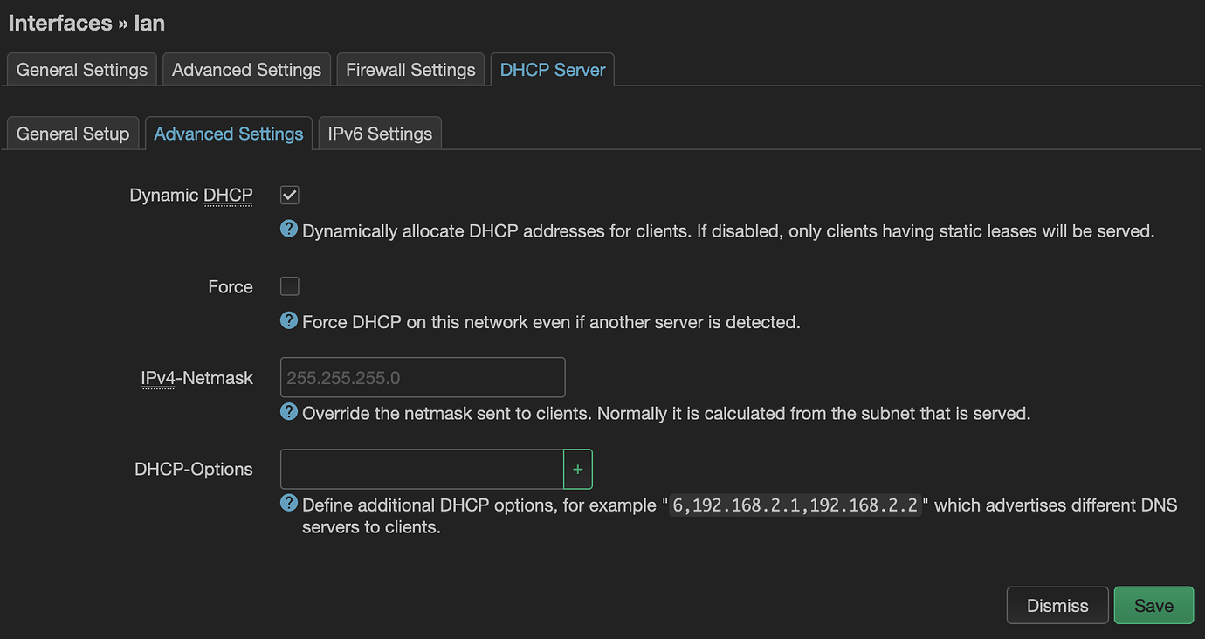The image size is (1205, 639).
Task: Click the green plus to add a DHCP option
Action: click(578, 469)
